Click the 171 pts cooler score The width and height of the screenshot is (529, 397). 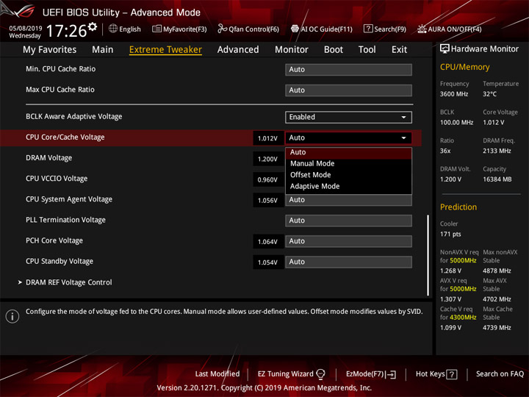click(x=450, y=235)
